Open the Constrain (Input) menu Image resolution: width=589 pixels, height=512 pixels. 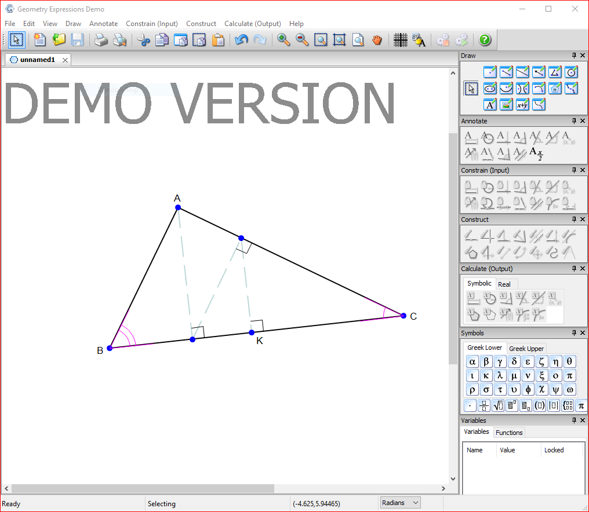coord(152,24)
